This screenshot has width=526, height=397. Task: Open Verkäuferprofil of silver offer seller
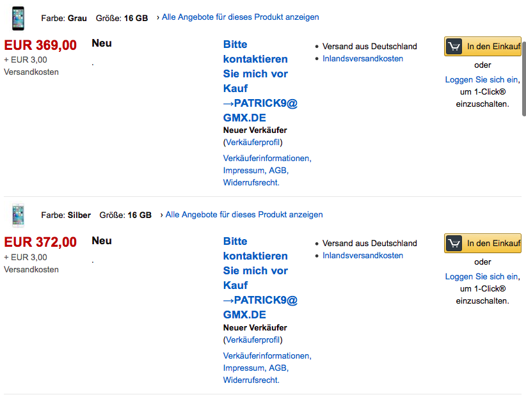pyautogui.click(x=253, y=340)
